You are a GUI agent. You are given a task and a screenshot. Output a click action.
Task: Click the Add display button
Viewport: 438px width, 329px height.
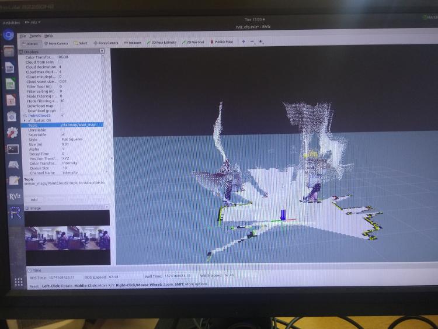pyautogui.click(x=34, y=199)
